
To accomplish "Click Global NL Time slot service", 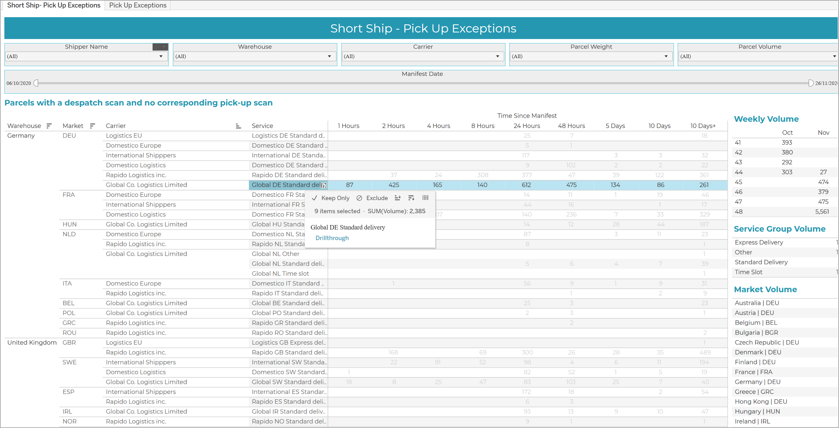I will click(280, 273).
